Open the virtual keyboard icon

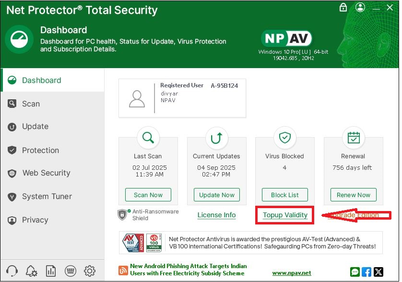pyautogui.click(x=70, y=271)
